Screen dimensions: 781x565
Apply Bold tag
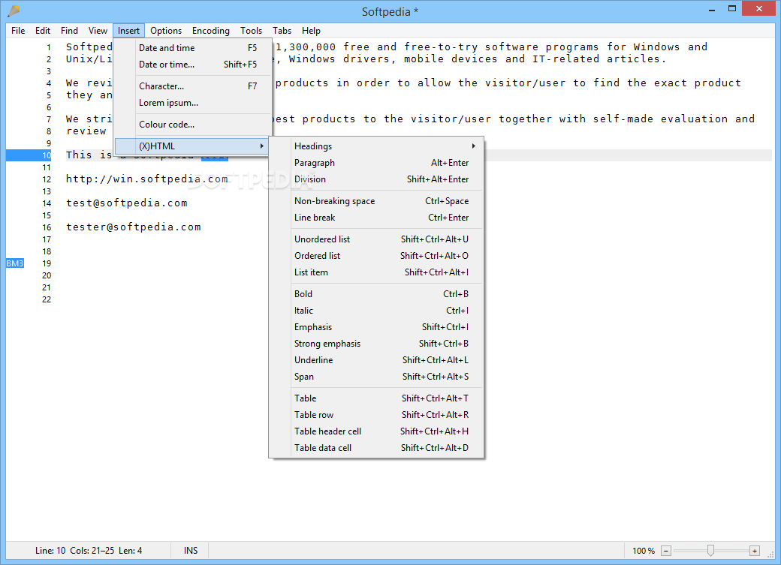tap(376, 294)
